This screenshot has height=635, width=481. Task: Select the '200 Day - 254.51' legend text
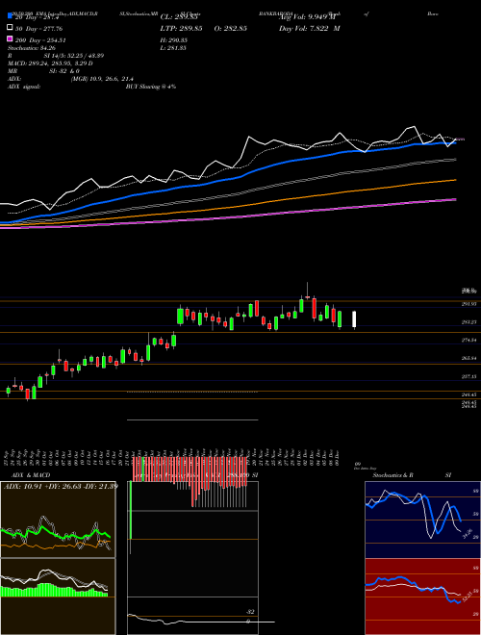(41, 40)
